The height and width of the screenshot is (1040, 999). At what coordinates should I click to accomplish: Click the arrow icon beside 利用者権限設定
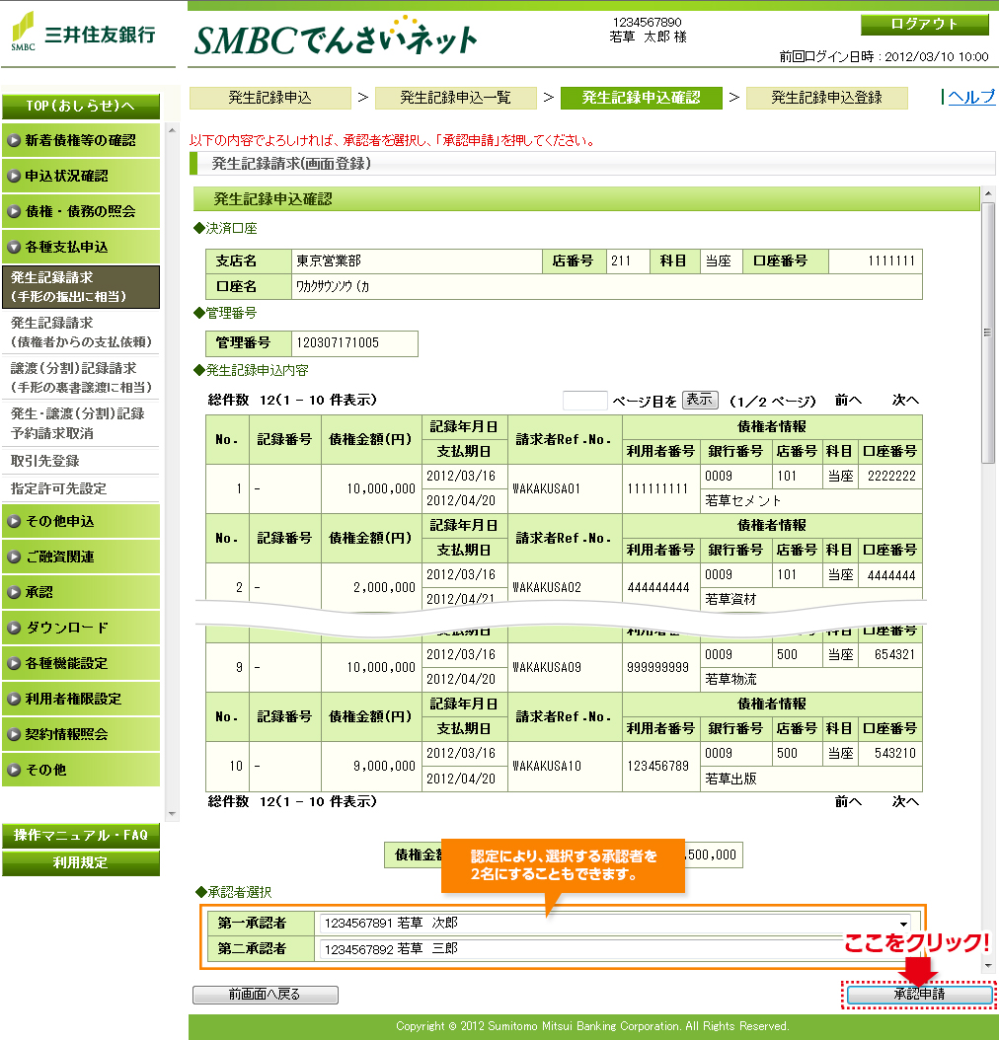tap(14, 699)
